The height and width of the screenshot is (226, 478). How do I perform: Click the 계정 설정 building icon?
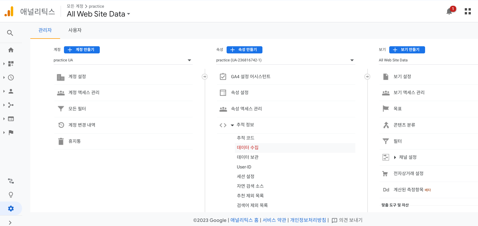tap(61, 77)
